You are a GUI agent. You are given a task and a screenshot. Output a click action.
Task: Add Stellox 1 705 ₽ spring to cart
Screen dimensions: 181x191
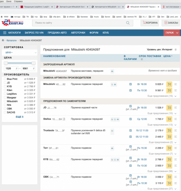[x=169, y=119]
